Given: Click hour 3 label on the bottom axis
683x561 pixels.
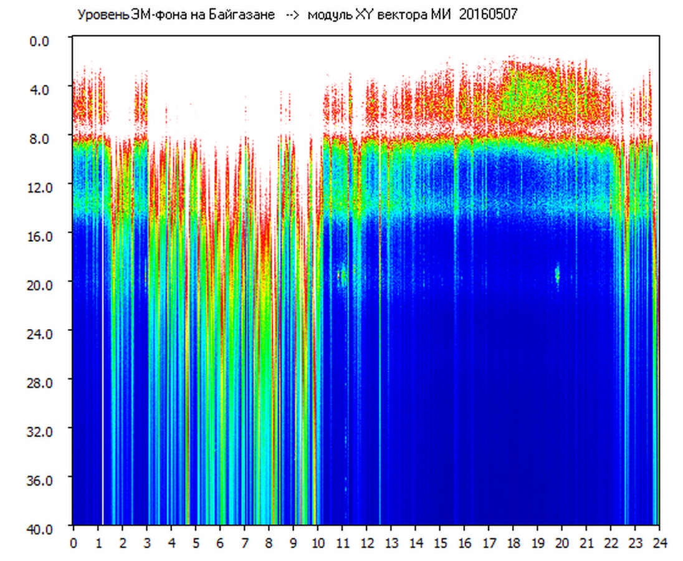Looking at the screenshot, I should coord(146,543).
